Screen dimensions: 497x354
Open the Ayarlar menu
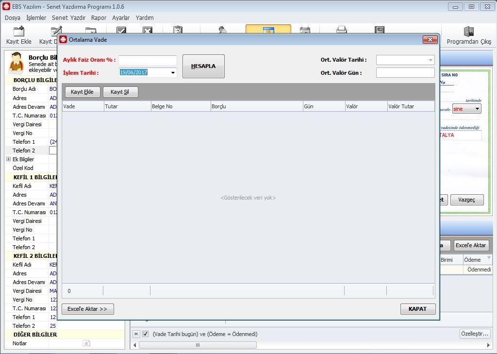tap(121, 17)
